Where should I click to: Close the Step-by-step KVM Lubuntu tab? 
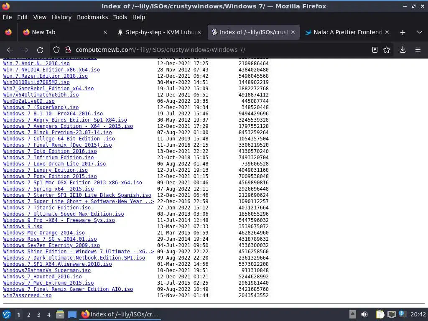199,32
